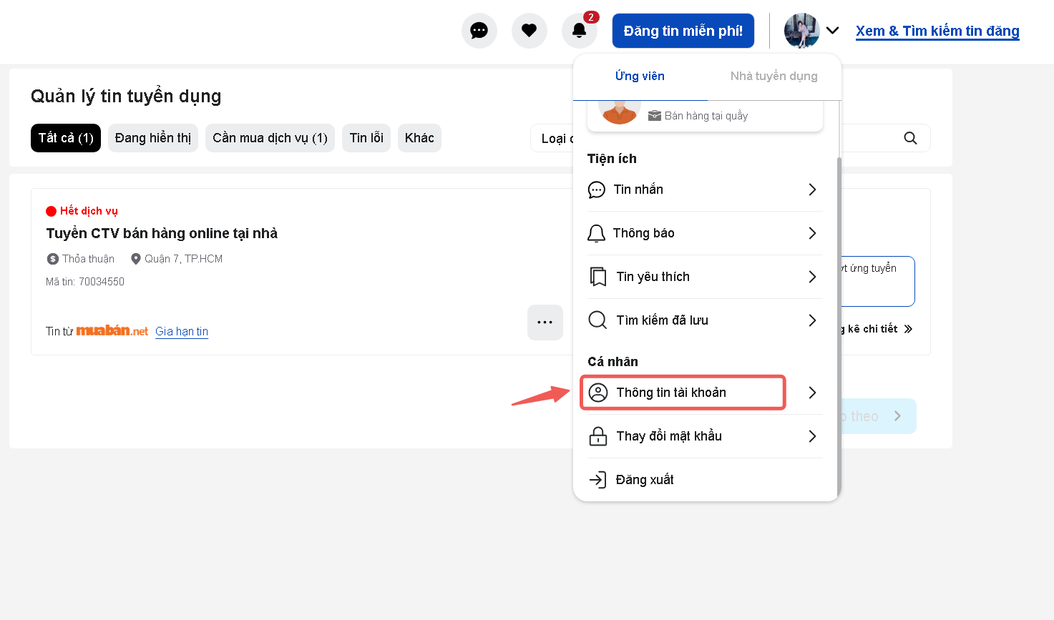Collapse the account dropdown chevron
1054x620 pixels.
(832, 31)
